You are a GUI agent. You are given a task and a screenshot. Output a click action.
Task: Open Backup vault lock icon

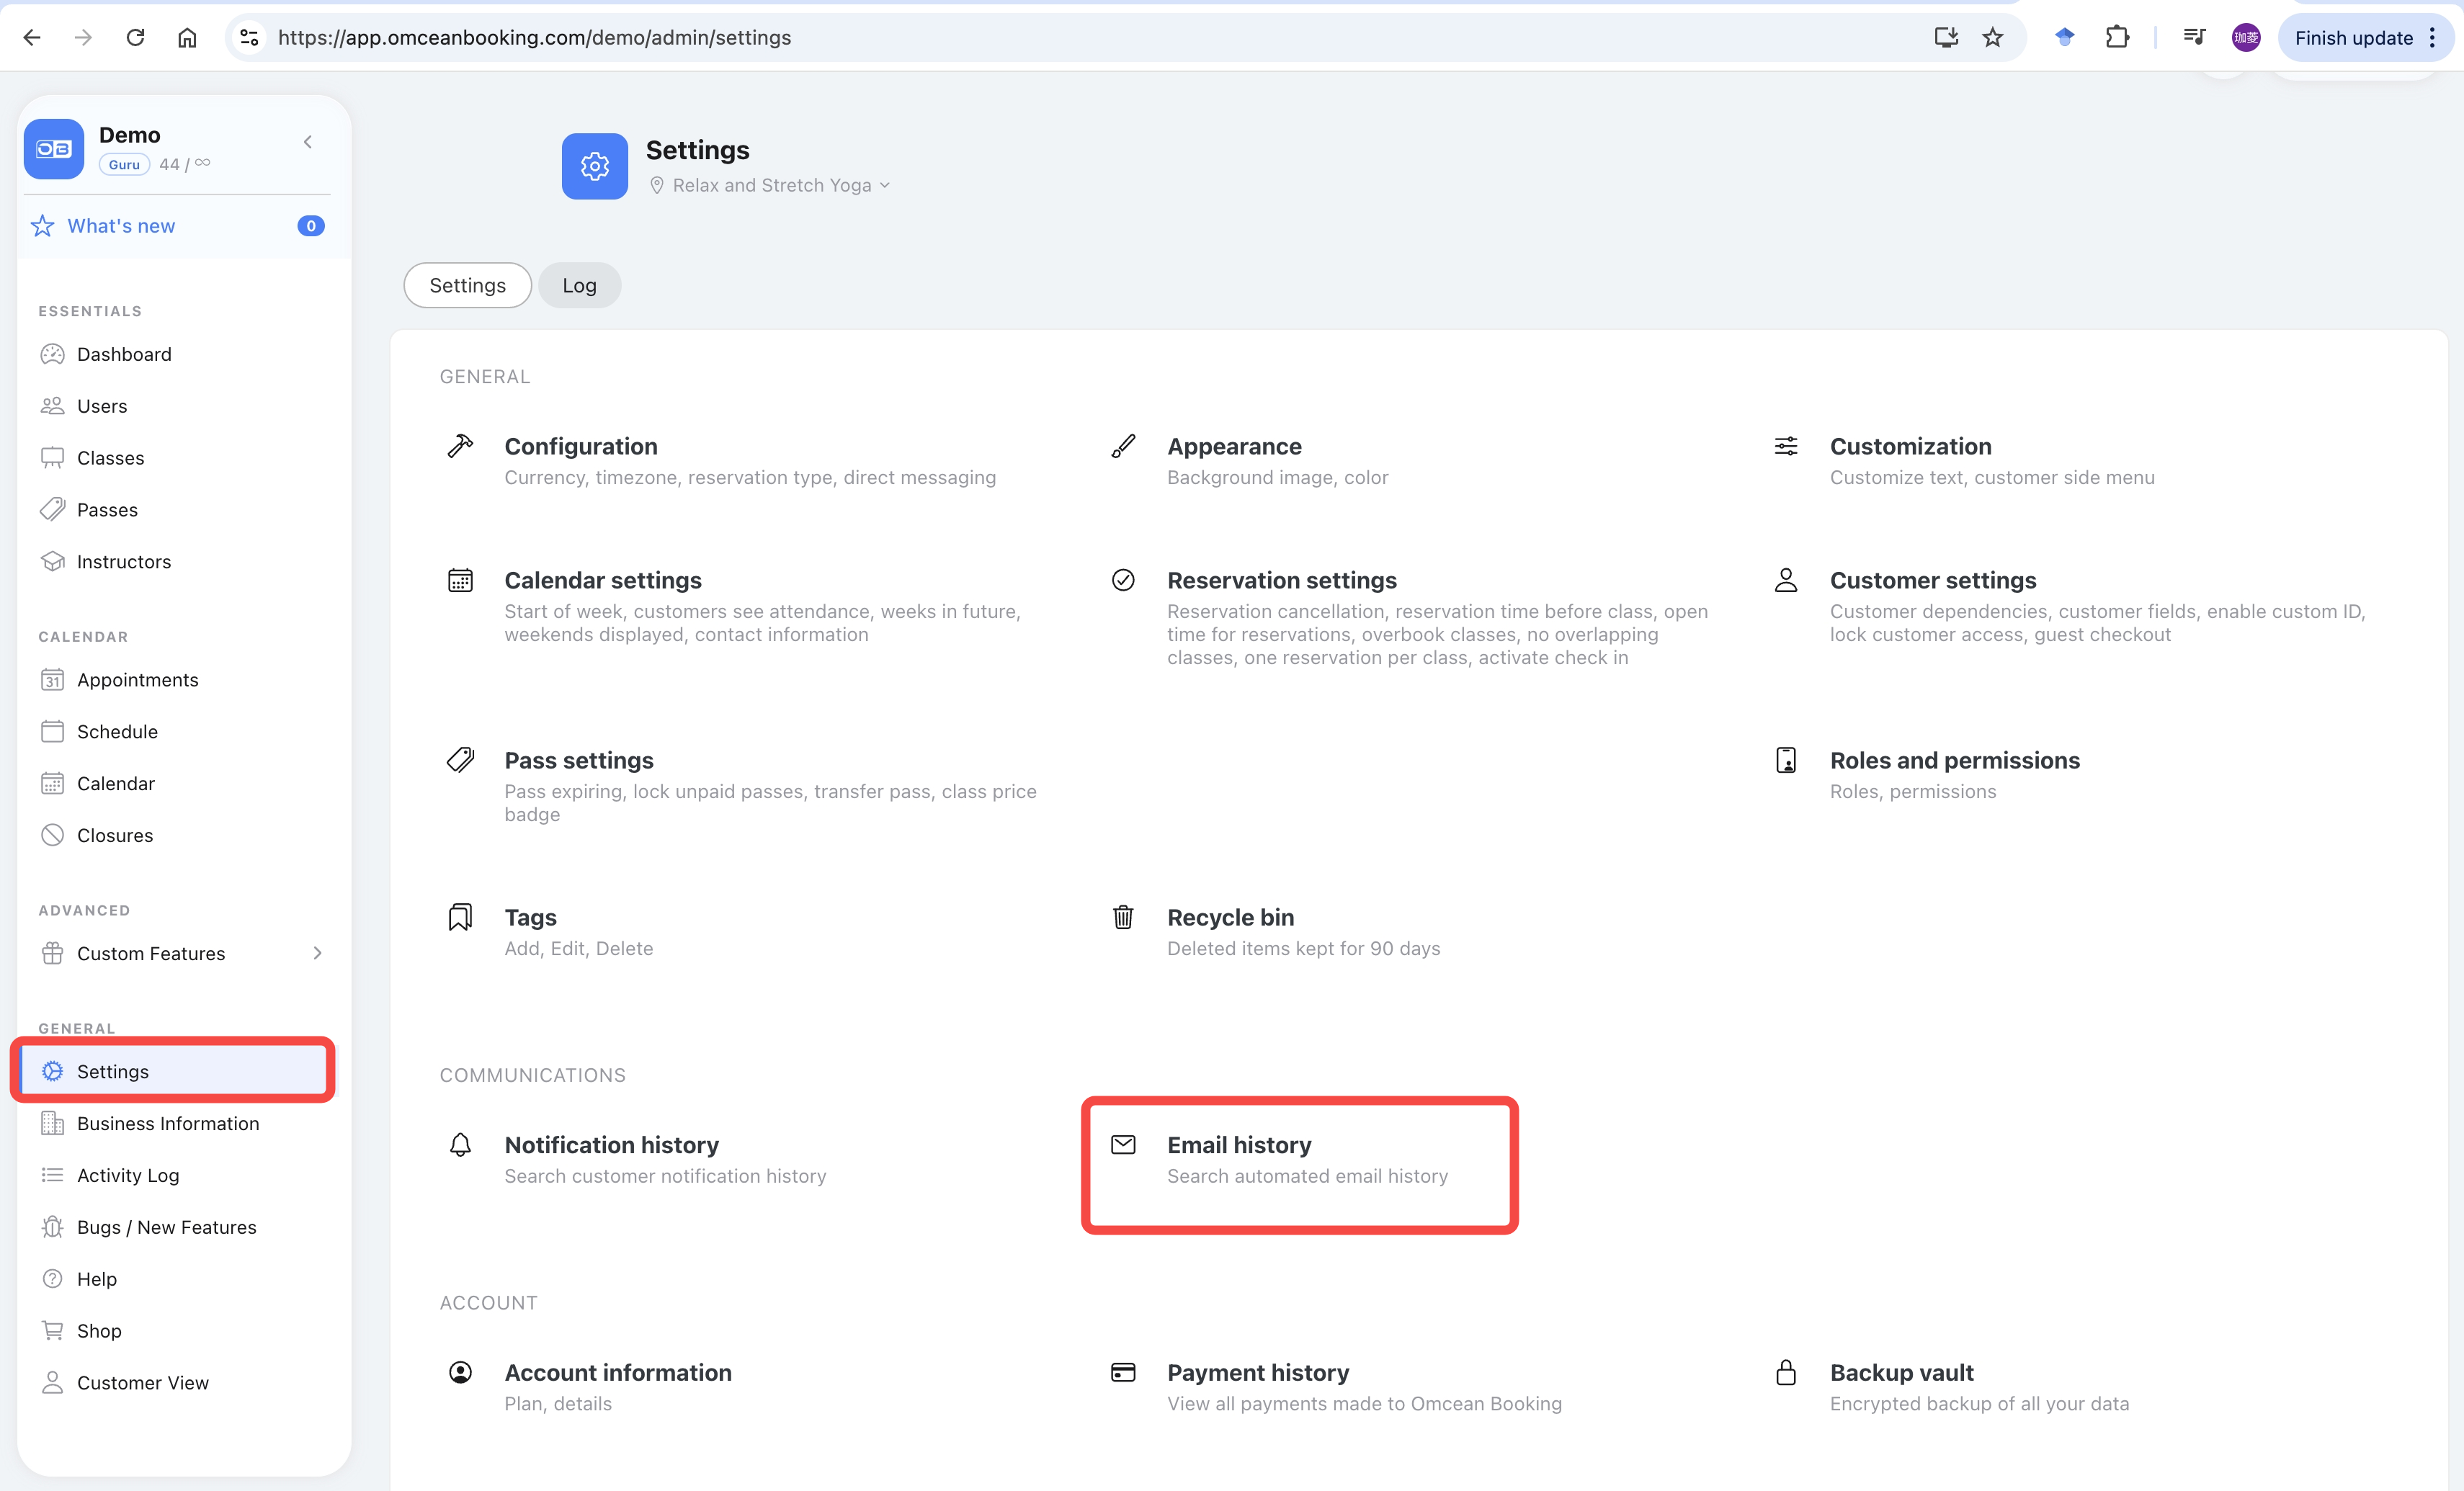1786,1372
